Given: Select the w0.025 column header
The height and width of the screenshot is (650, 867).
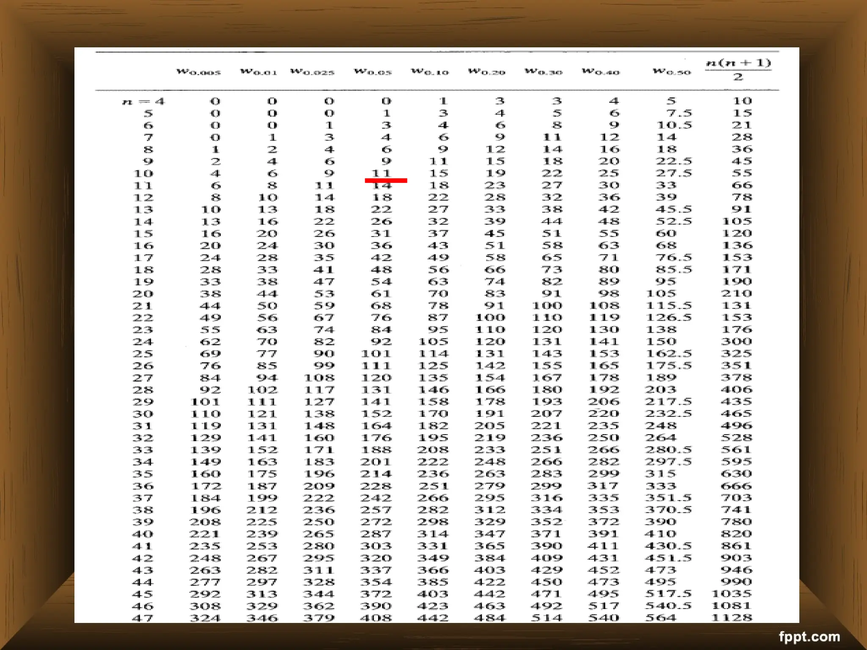Looking at the screenshot, I should pyautogui.click(x=312, y=72).
